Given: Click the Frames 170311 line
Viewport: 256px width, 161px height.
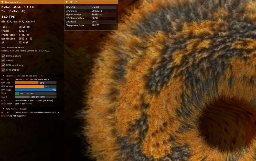Looking at the screenshot, I should pyautogui.click(x=14, y=31).
